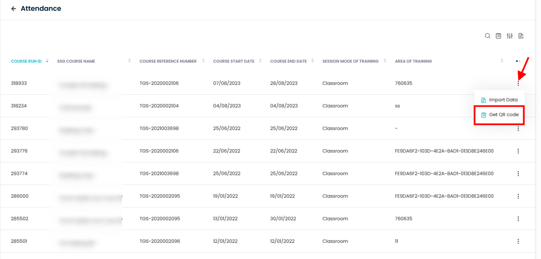The image size is (541, 259).
Task: Click the import document icon in the toolbar
Action: [521, 36]
